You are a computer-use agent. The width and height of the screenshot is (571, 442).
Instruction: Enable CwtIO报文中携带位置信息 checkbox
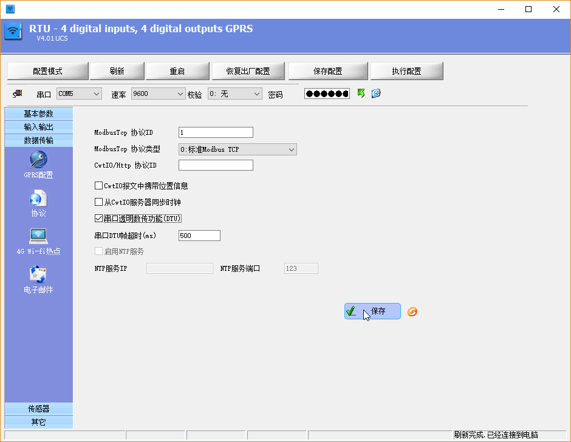98,186
